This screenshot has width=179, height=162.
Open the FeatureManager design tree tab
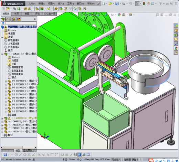coord(3,19)
